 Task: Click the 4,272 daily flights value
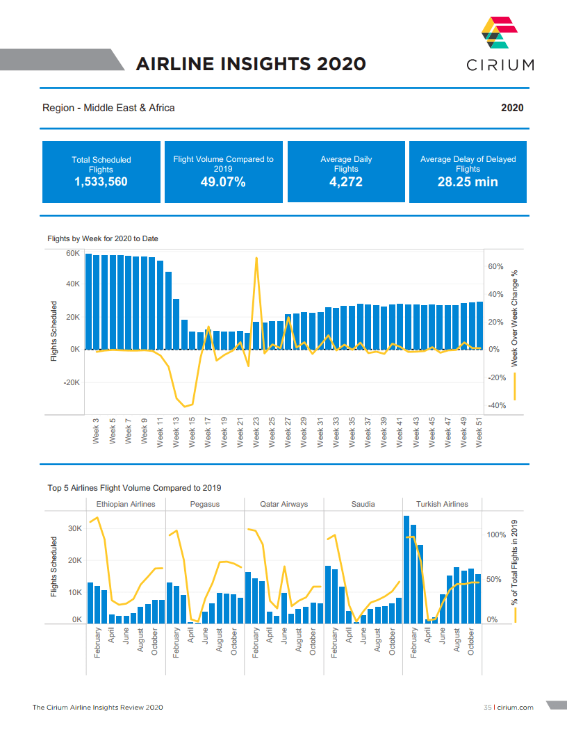[x=346, y=181]
